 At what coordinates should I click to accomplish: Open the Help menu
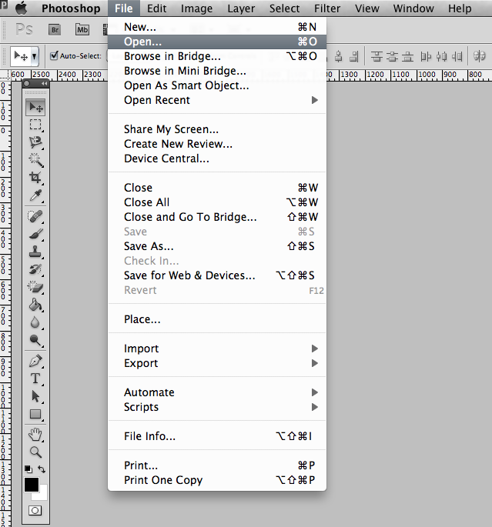tap(460, 8)
